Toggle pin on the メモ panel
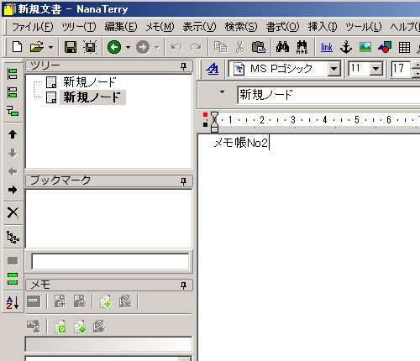The width and height of the screenshot is (420, 361). tap(183, 285)
